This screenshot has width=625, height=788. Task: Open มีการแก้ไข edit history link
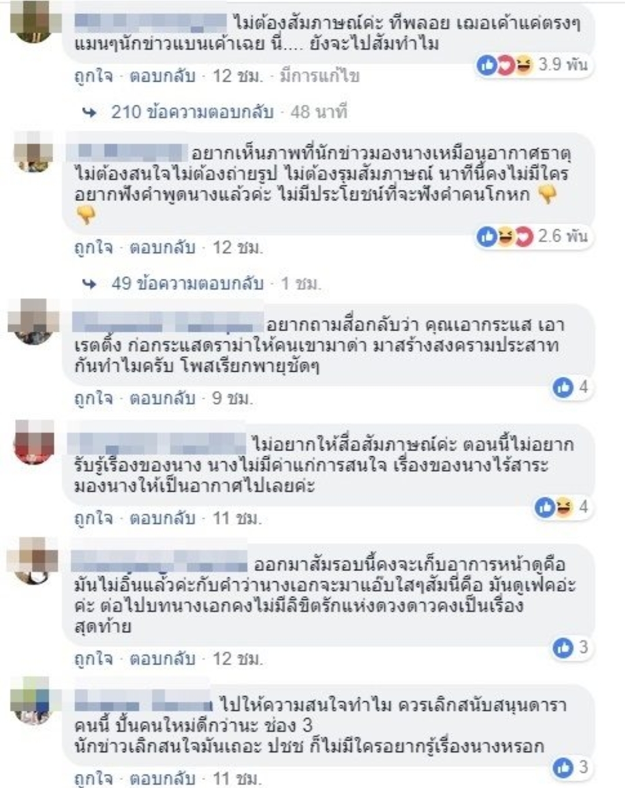(x=319, y=76)
